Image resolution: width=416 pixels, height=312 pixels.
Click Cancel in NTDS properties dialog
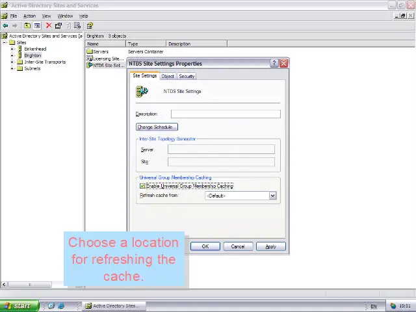[238, 246]
